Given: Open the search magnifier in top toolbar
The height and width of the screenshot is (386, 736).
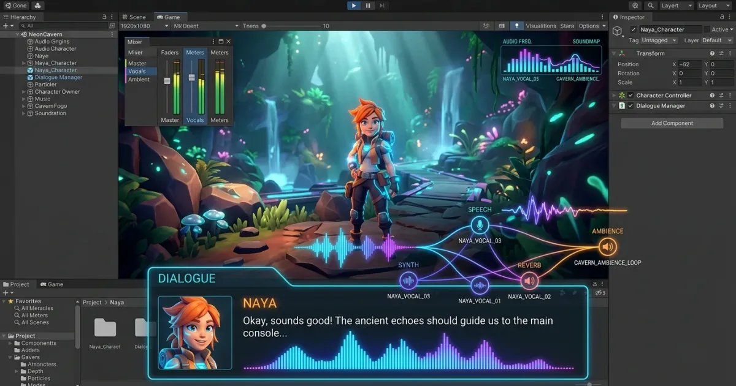Looking at the screenshot, I should pyautogui.click(x=650, y=6).
